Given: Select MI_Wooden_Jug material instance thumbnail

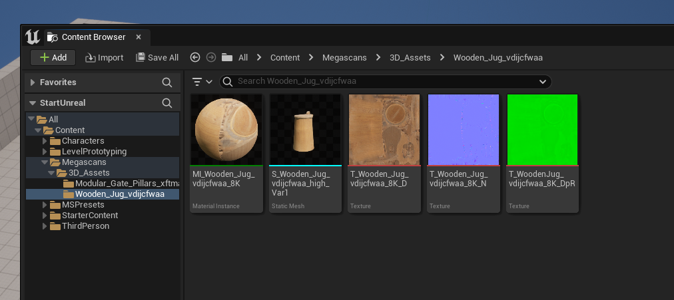Looking at the screenshot, I should pyautogui.click(x=226, y=130).
